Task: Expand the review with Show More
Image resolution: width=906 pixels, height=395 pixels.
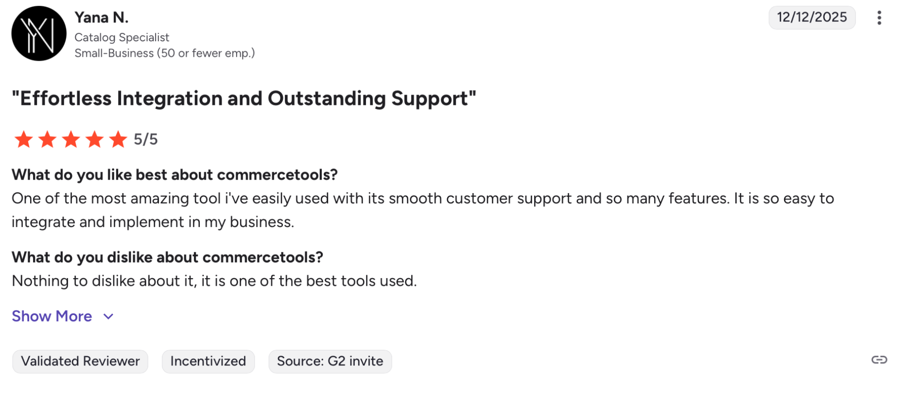Action: 52,316
